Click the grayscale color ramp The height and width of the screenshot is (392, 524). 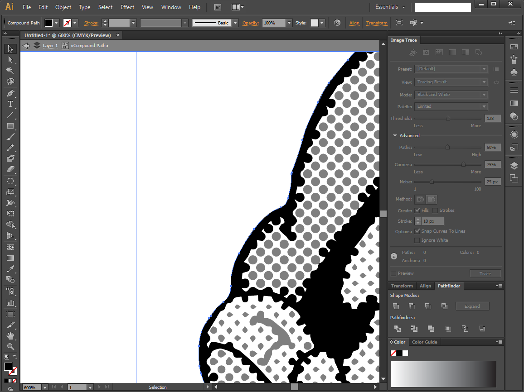coord(443,373)
